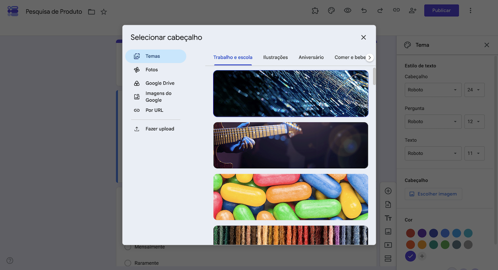Switch to Trabalho e escola tab

point(233,57)
